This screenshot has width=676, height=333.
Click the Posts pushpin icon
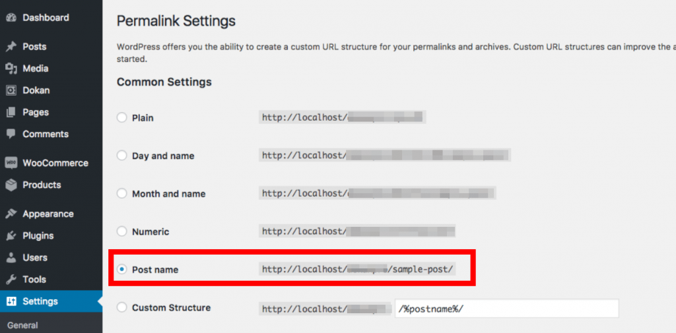pyautogui.click(x=11, y=47)
